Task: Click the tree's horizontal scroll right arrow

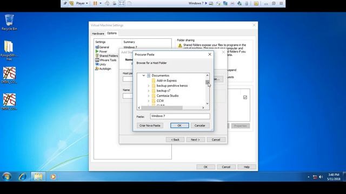Action: point(203,108)
